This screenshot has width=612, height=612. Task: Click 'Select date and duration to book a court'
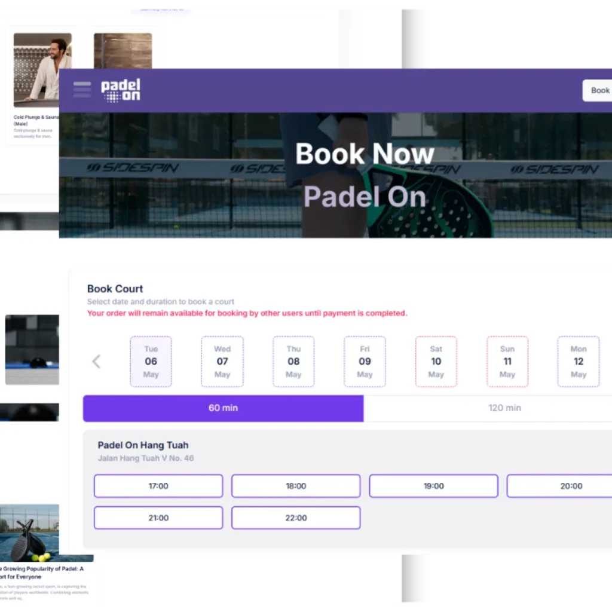(x=160, y=302)
